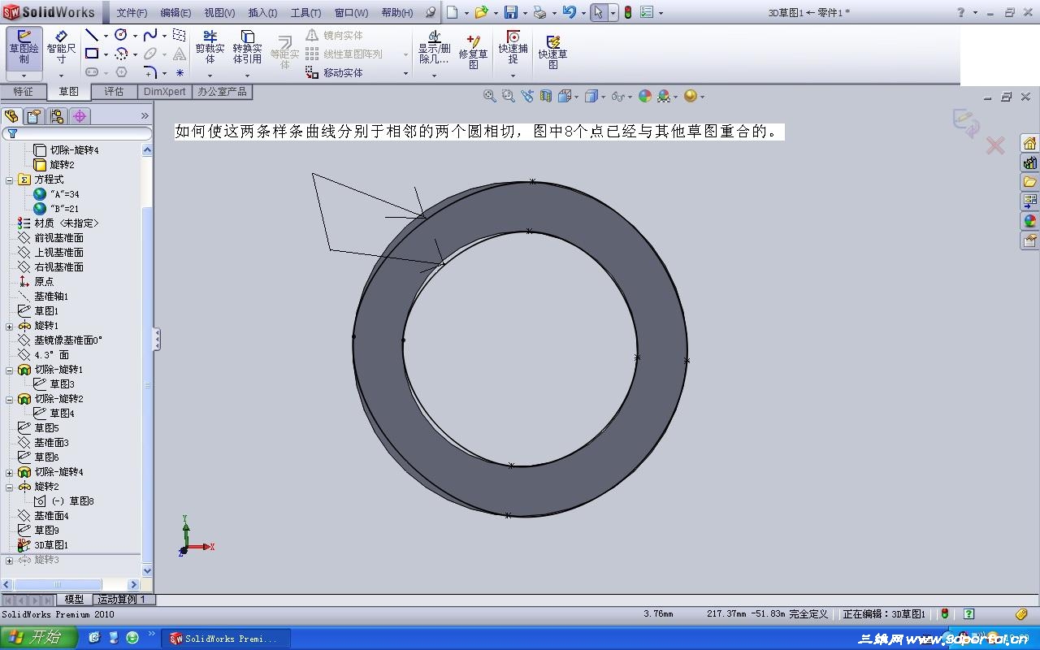Open the dropdown under 草图绘制 button
Viewport: 1040px width, 650px height.
(x=24, y=76)
